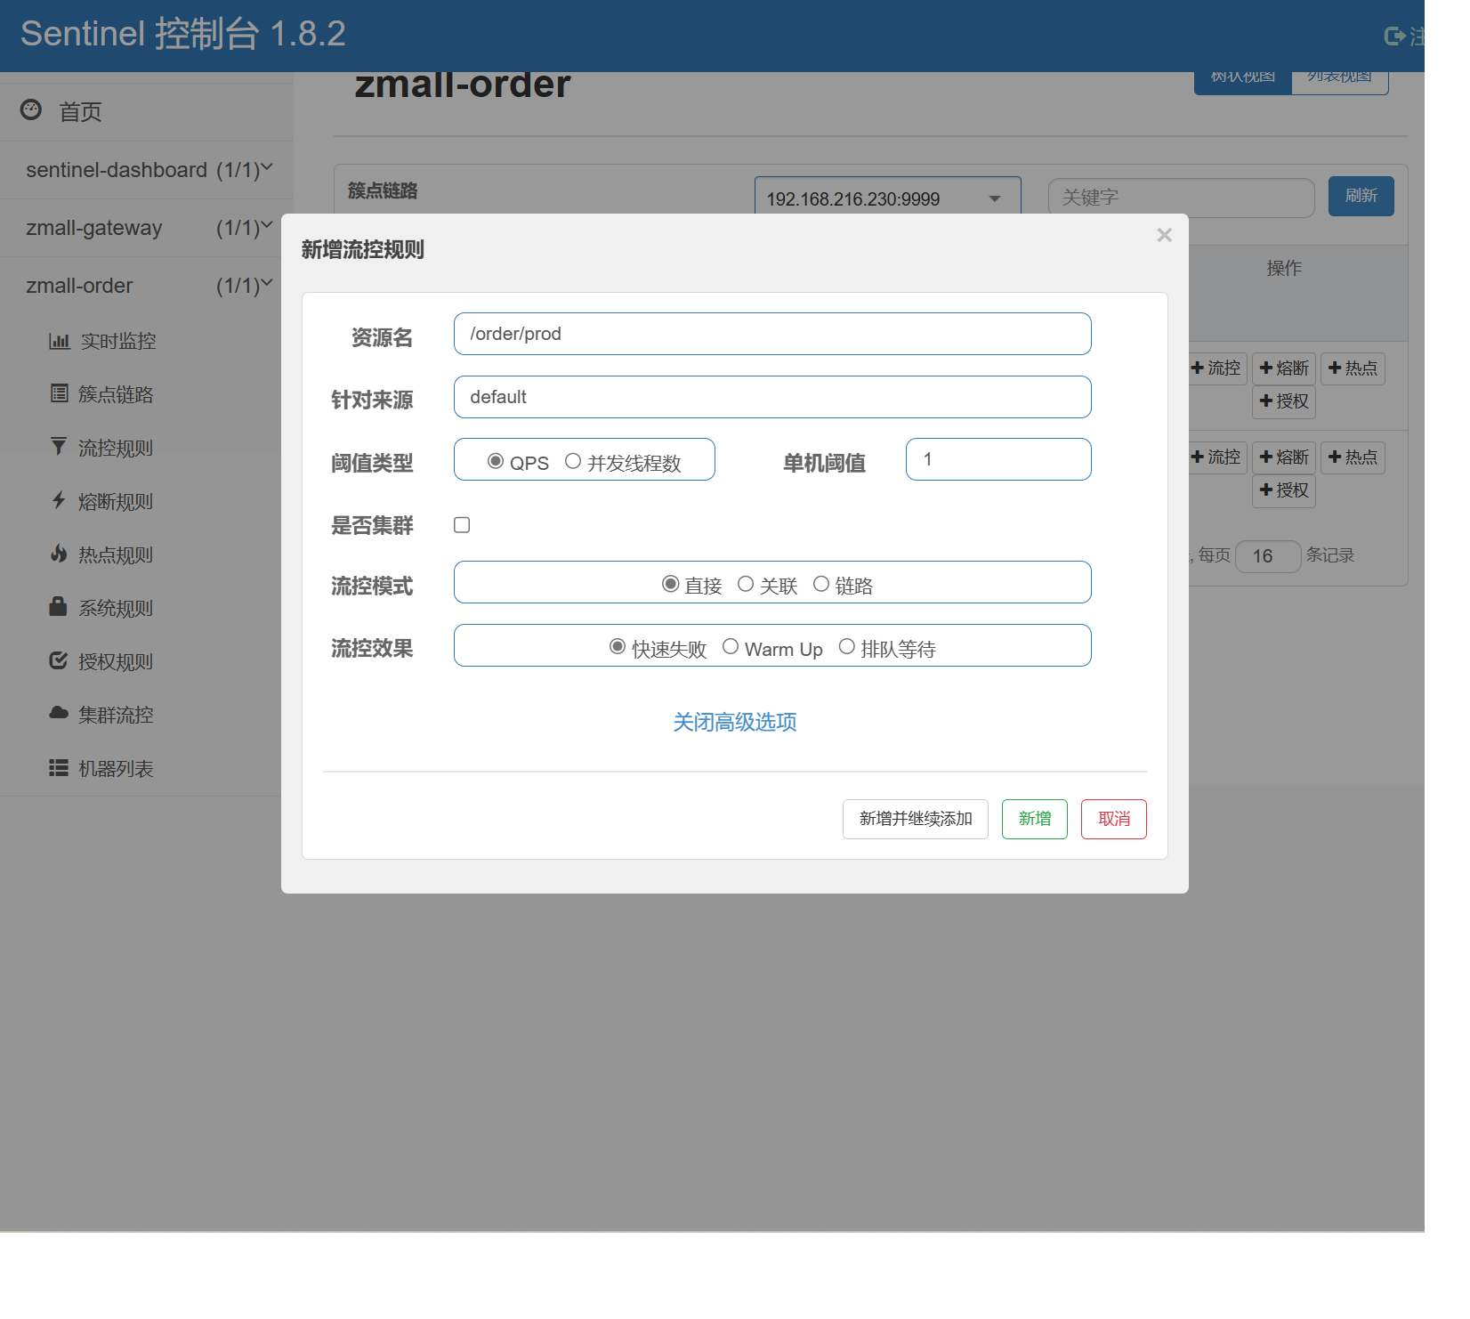
Task: Click second row's +熔断 button
Action: 1284,457
